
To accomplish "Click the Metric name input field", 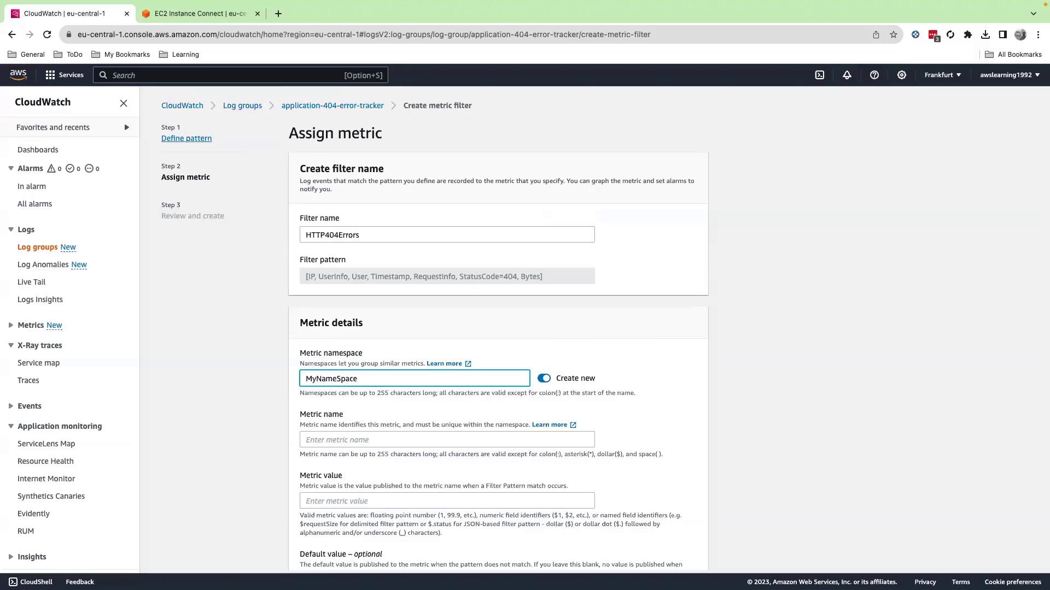I will (447, 440).
